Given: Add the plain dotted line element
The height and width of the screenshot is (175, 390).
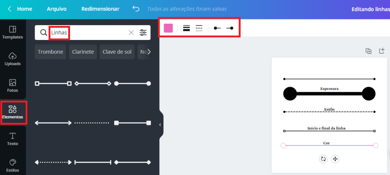Looking at the screenshot, I should point(92,123).
